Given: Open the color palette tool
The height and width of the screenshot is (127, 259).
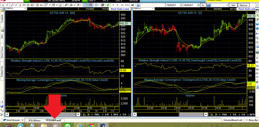Looking at the screenshot, I should 103,5.
